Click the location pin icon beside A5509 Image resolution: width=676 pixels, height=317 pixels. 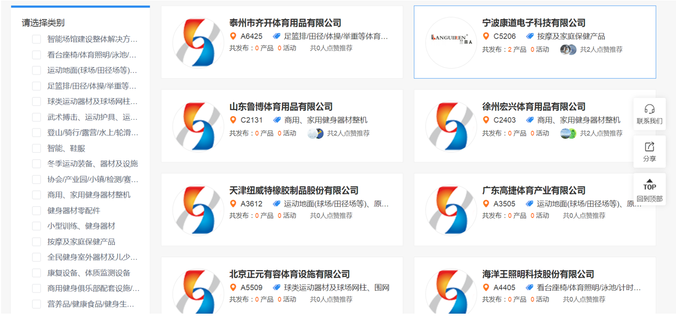pos(233,288)
